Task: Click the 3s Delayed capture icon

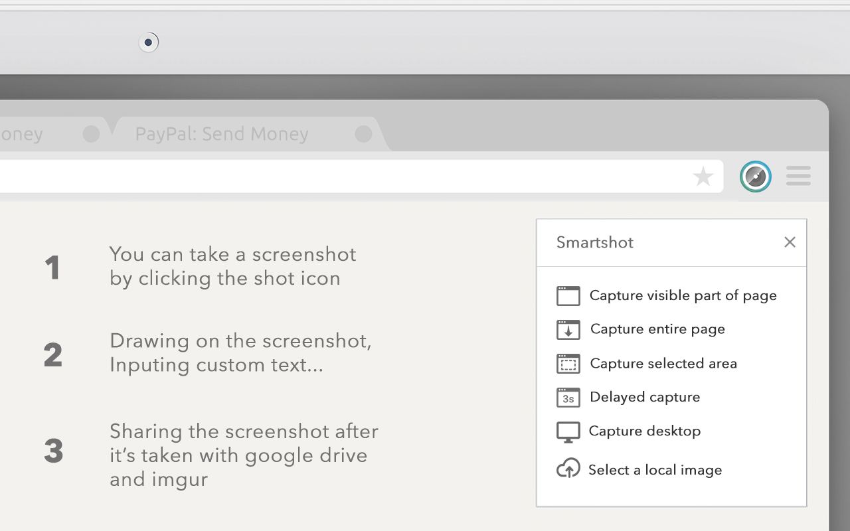Action: click(x=568, y=397)
